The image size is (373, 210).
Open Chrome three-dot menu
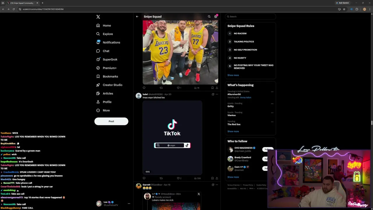pos(370,9)
